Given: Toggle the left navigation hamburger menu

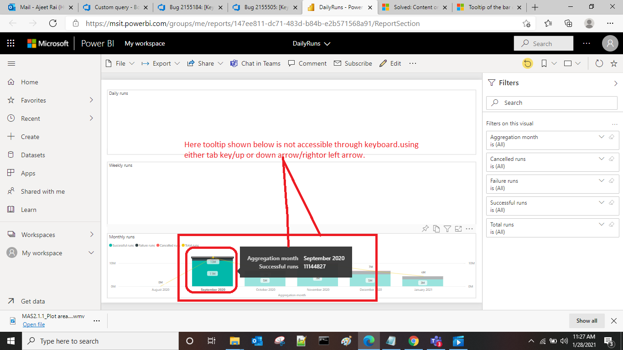Looking at the screenshot, I should tap(11, 64).
